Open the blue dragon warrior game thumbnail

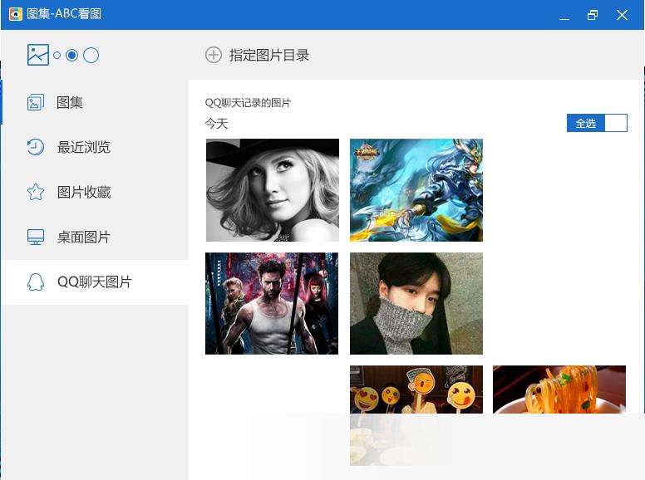tap(416, 190)
